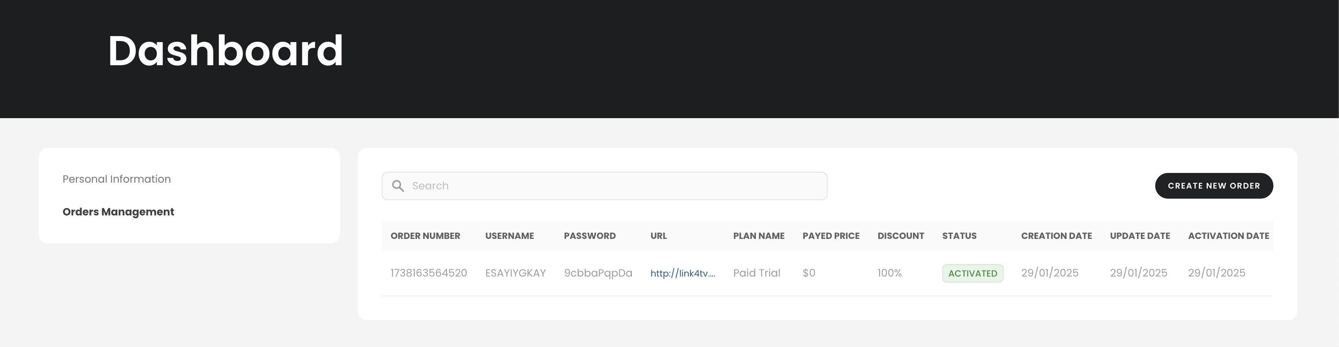The height and width of the screenshot is (347, 1339).
Task: Click the Activation Date column header
Action: pyautogui.click(x=1228, y=236)
